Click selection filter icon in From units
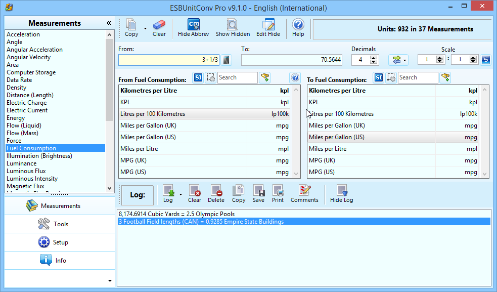 coord(210,77)
